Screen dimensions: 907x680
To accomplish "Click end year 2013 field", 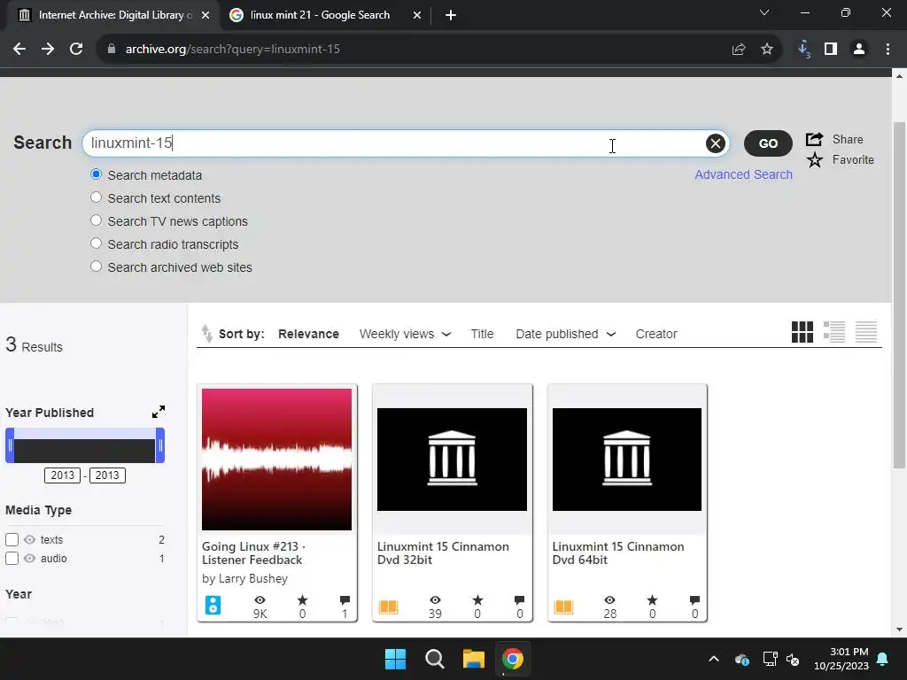I will (107, 475).
